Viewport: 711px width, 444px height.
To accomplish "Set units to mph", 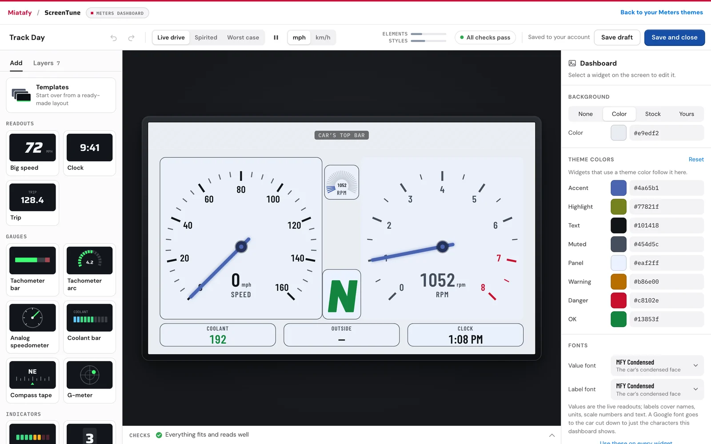I will (299, 38).
